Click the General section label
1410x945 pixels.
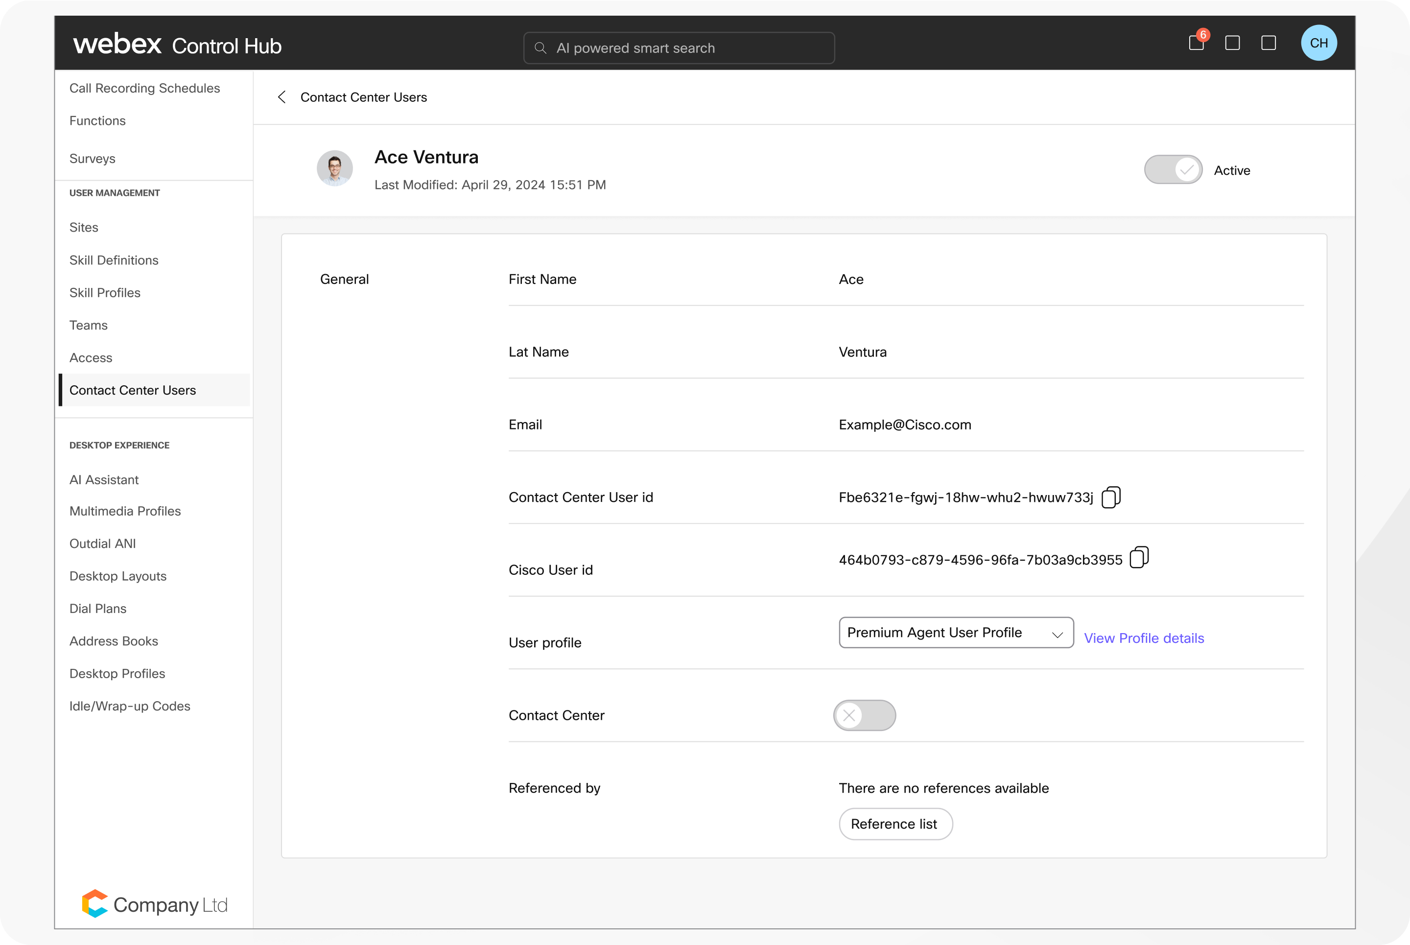(x=344, y=279)
